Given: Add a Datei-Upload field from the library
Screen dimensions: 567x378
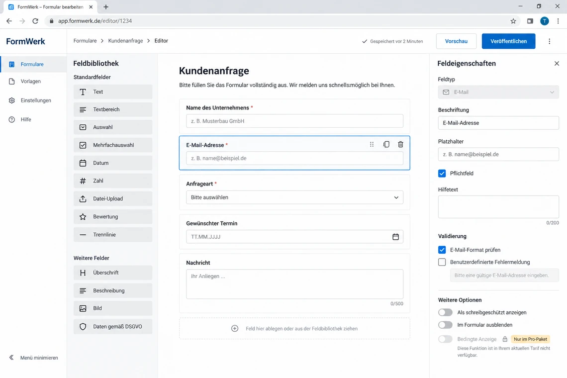Looking at the screenshot, I should tap(113, 198).
